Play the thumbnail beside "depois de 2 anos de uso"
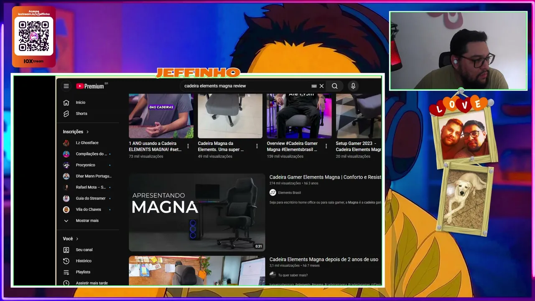Screen dimensions: 535x301 point(197,271)
